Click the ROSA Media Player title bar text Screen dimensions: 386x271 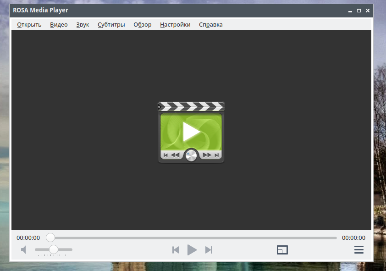pyautogui.click(x=41, y=11)
